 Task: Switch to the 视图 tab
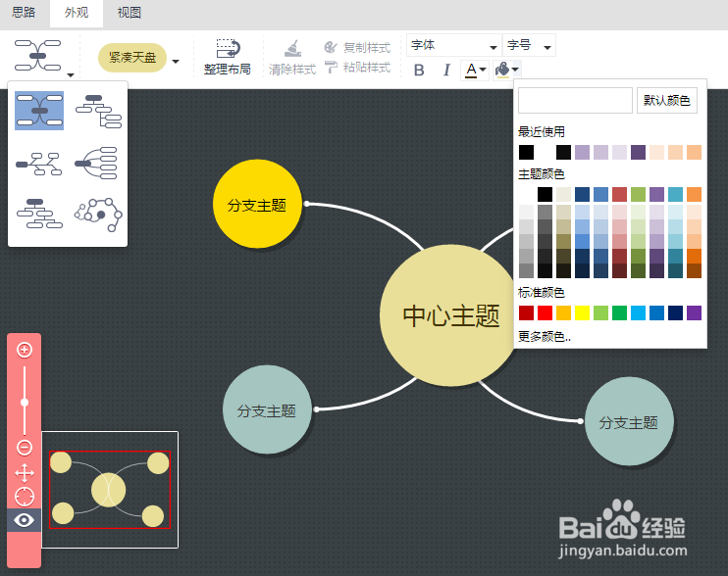click(130, 13)
